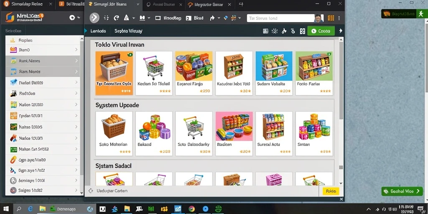Switch to the Lenicds tab

[98, 31]
